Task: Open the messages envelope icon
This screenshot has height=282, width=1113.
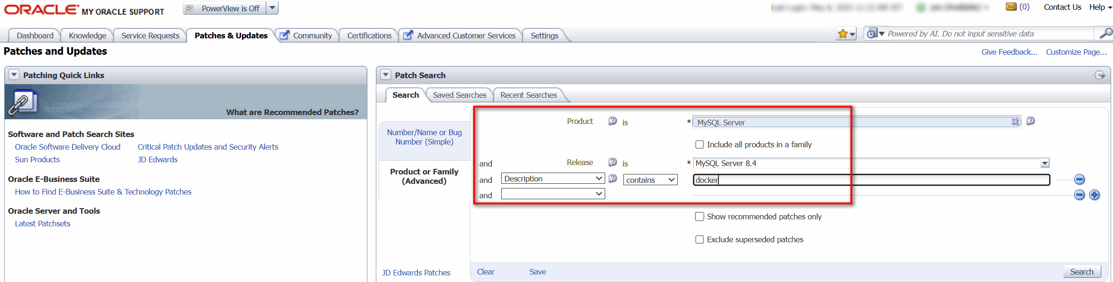Action: [x=1011, y=7]
